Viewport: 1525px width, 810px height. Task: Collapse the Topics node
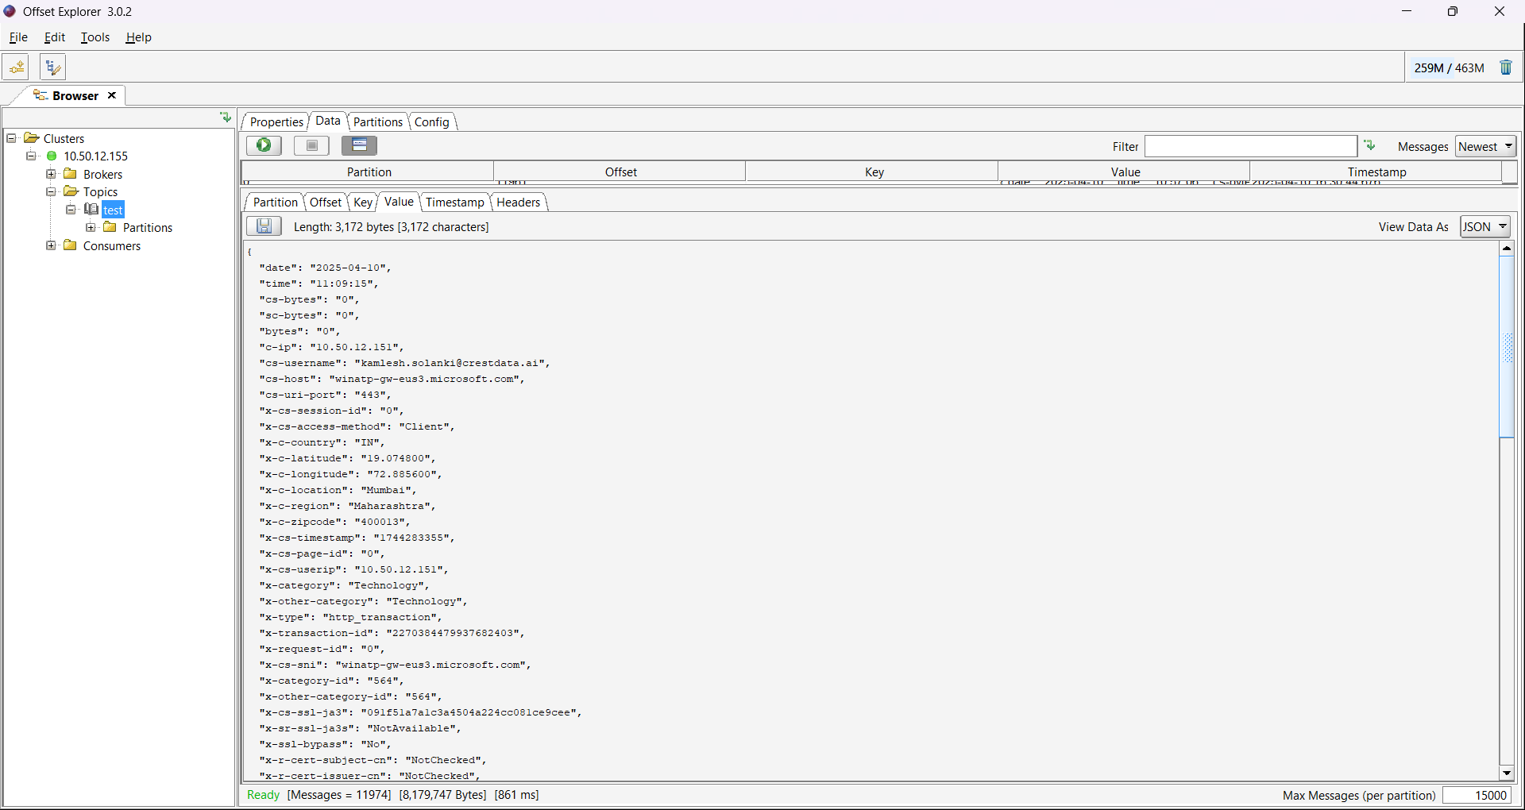coord(51,191)
